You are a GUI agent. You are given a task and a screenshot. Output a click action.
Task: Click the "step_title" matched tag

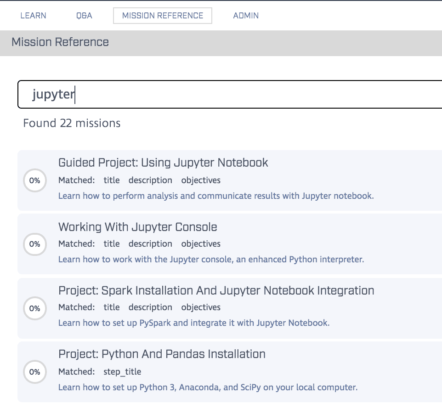pyautogui.click(x=122, y=371)
